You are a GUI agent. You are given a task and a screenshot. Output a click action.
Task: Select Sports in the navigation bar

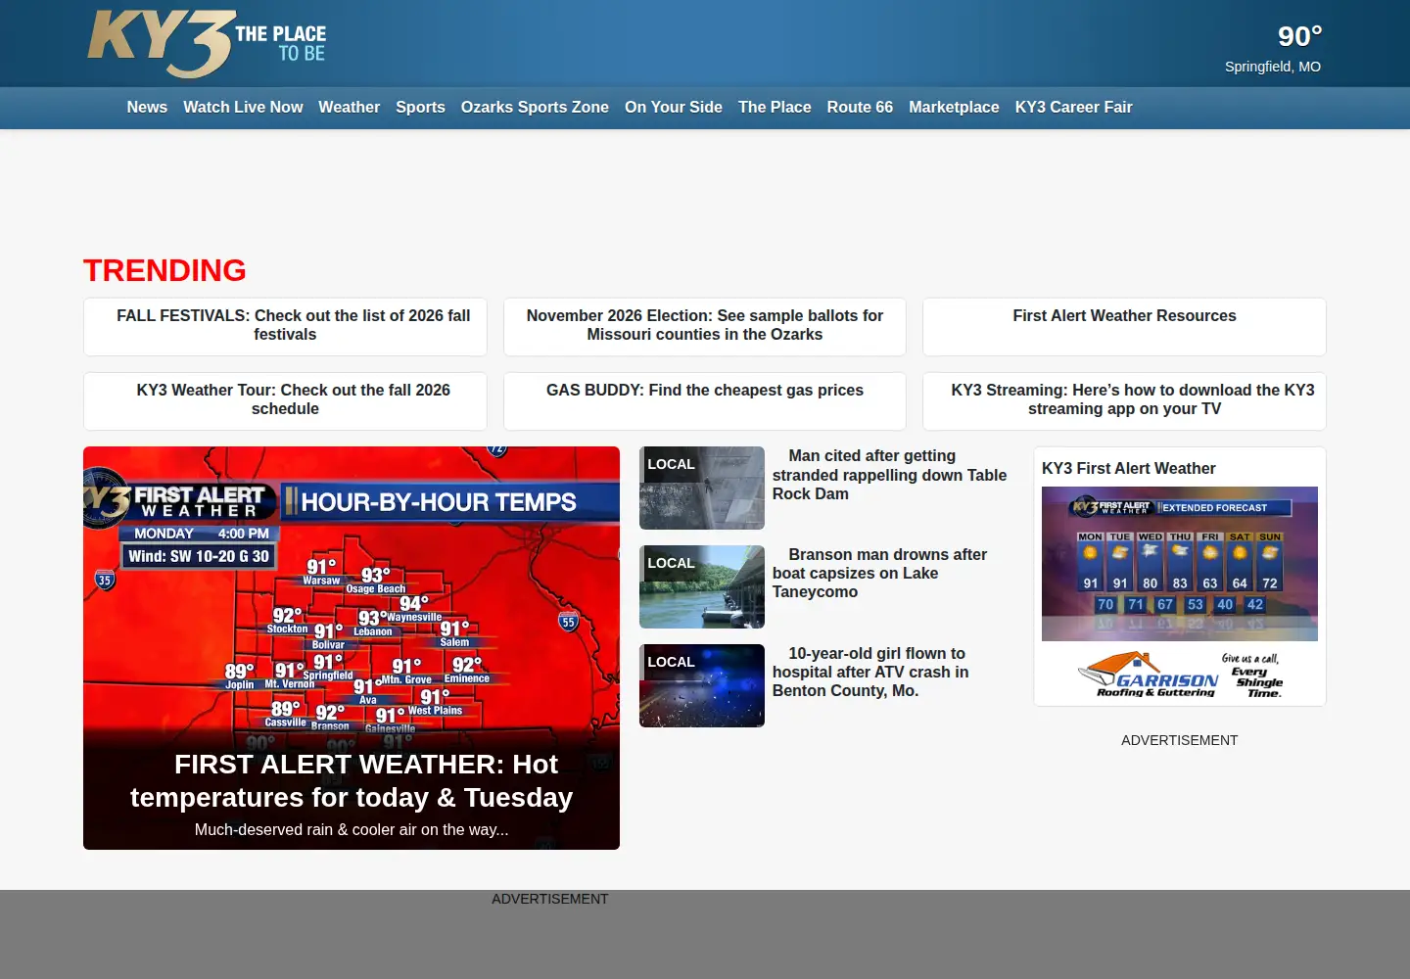coord(420,108)
